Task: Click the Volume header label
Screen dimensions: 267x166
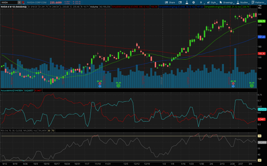Action: click(94, 7)
